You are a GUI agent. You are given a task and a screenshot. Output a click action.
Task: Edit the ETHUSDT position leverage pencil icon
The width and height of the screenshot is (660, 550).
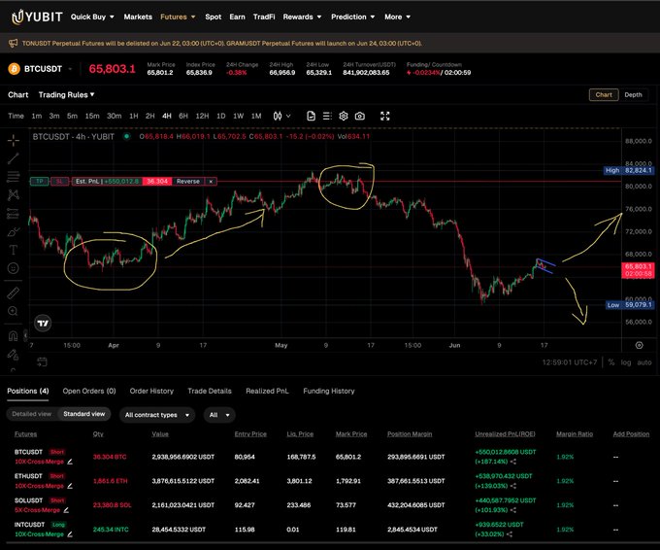pos(70,486)
